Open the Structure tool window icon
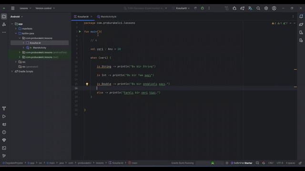 [x=4, y=24]
